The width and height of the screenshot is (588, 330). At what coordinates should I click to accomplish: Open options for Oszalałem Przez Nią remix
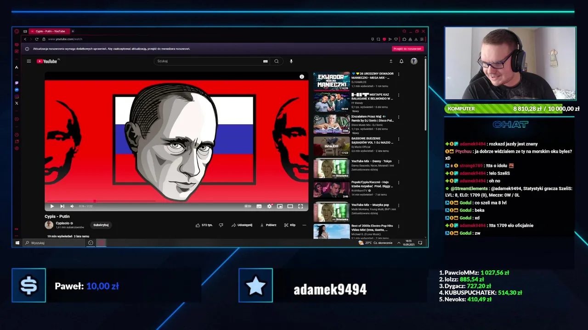398,117
